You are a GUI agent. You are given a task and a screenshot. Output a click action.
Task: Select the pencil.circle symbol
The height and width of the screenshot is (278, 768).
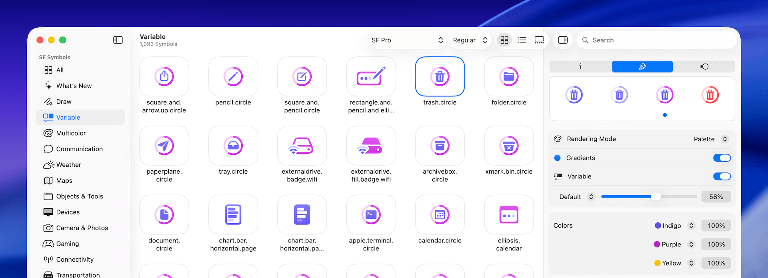233,77
